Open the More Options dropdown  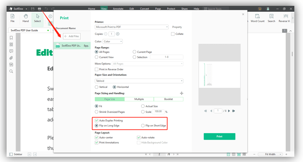[x=148, y=64]
